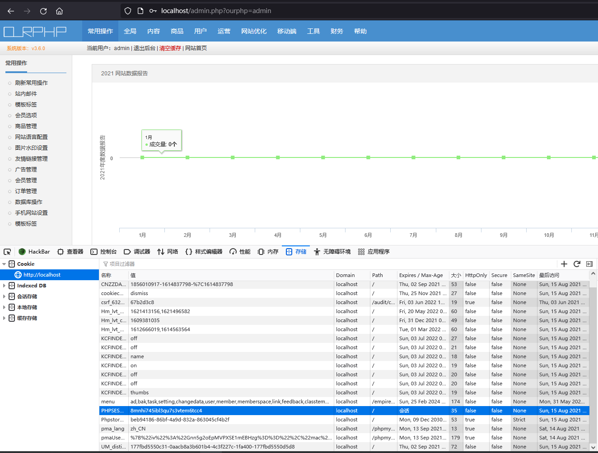Click the page info document icon
The image size is (598, 453).
(x=140, y=11)
